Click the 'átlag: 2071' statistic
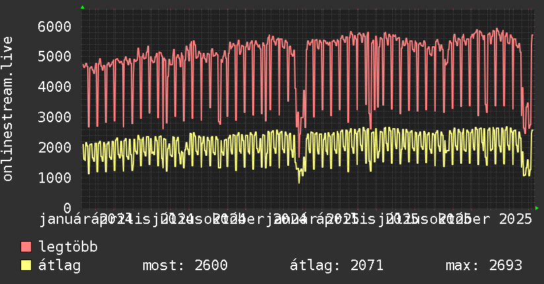Image resolution: width=544 pixels, height=284 pixels. 337,266
